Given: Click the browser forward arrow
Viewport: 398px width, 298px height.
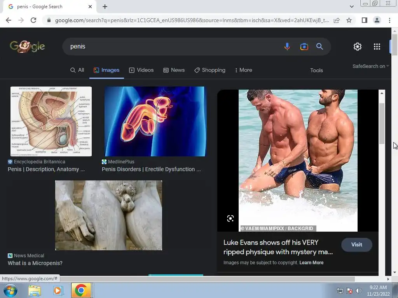Looking at the screenshot, I should tap(21, 20).
